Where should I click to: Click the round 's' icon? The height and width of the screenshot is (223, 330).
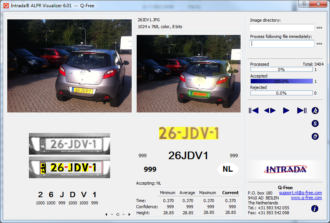[x=315, y=123]
